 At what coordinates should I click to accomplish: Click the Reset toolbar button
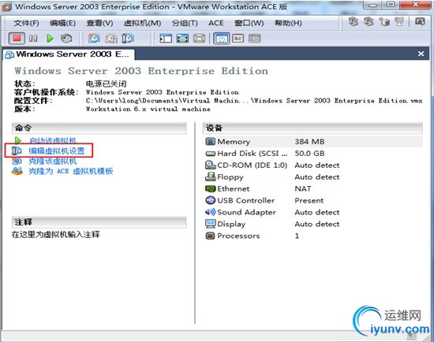pyautogui.click(x=66, y=39)
